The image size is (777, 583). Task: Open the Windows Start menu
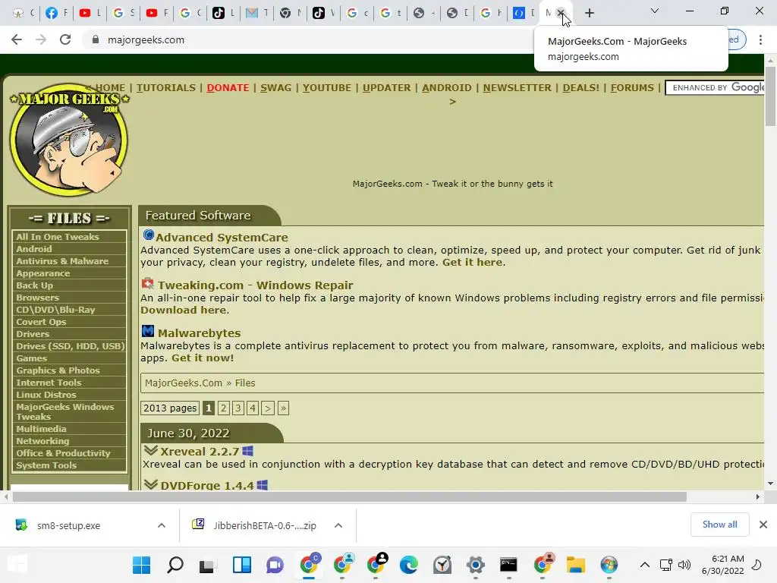[141, 565]
